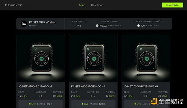Click the DBunker logo
The image size is (187, 108).
coord(13,5)
